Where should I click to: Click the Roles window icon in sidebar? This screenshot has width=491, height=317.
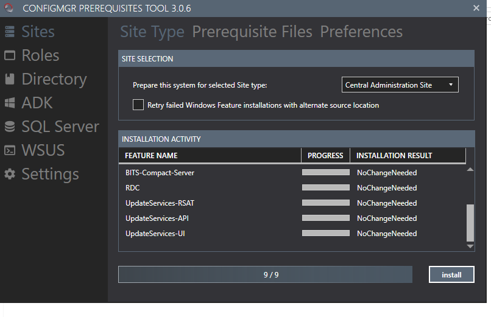10,55
